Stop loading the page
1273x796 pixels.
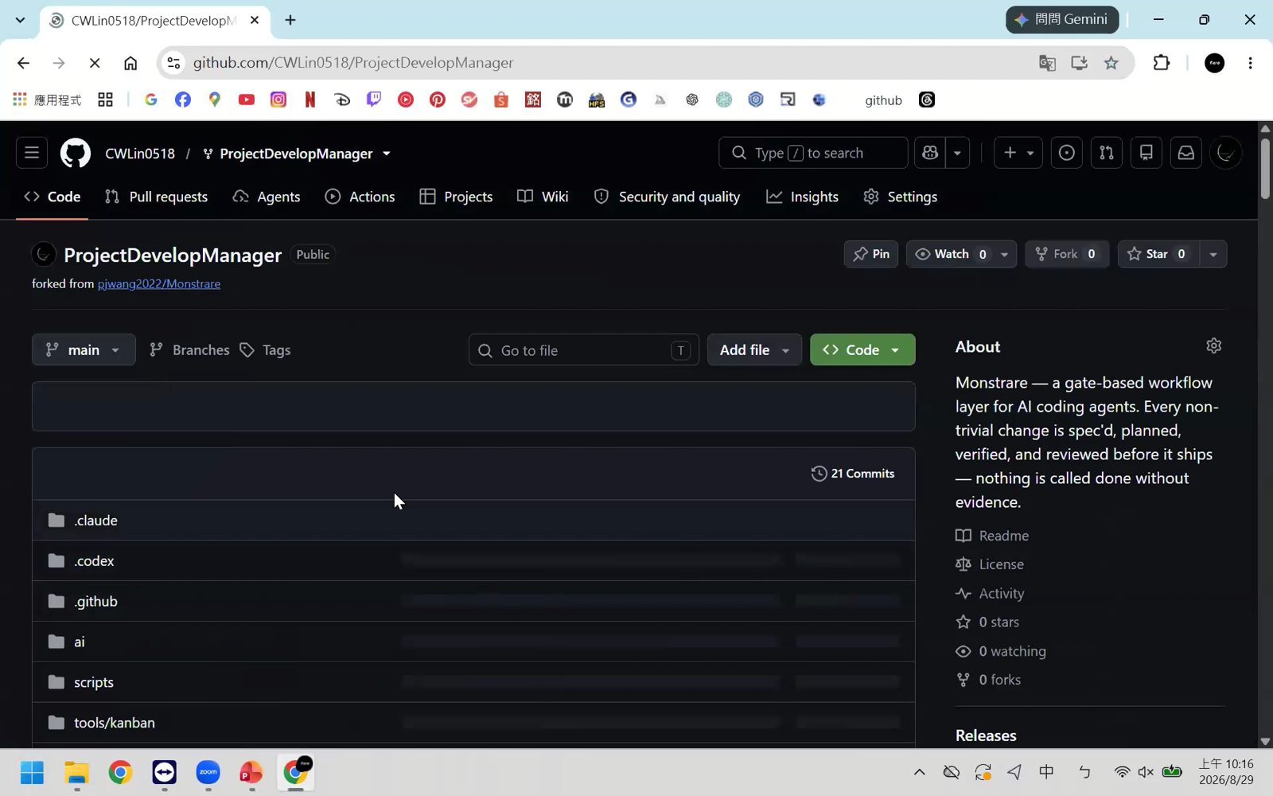pos(94,63)
